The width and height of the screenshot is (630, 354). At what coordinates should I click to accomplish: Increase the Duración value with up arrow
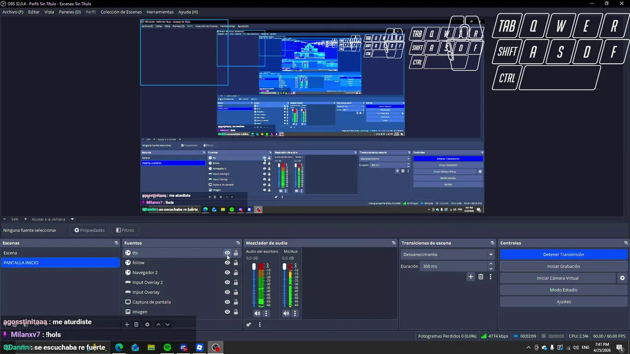pos(491,264)
